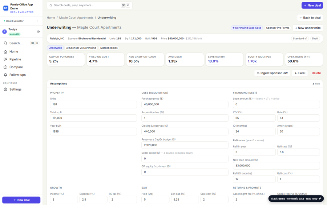Click the Cap on Purchase 5.2% card
Image resolution: width=327 pixels, height=205 pixels.
pyautogui.click(x=66, y=59)
